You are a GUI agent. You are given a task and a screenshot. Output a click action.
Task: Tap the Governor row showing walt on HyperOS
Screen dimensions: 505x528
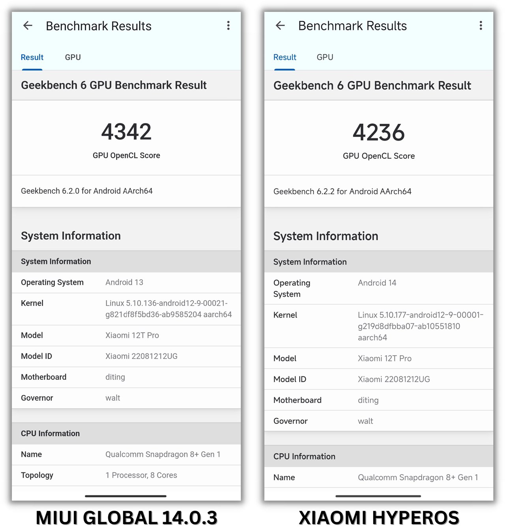coord(378,421)
